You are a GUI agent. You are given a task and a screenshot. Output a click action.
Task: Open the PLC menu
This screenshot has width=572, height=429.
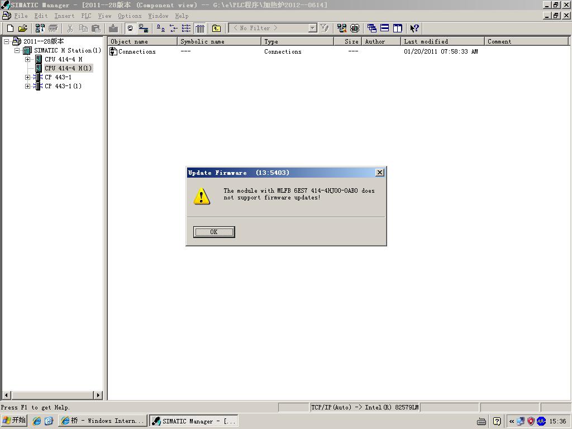[86, 16]
